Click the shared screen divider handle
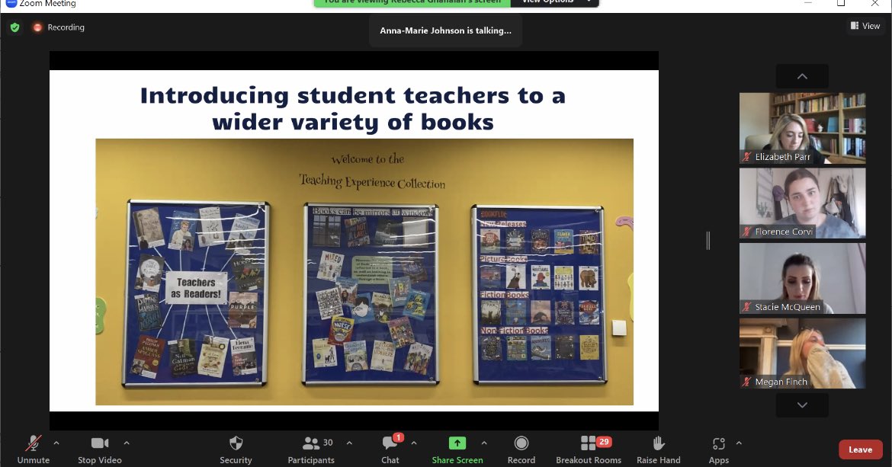Viewport: 892px width, 467px height. [x=708, y=241]
